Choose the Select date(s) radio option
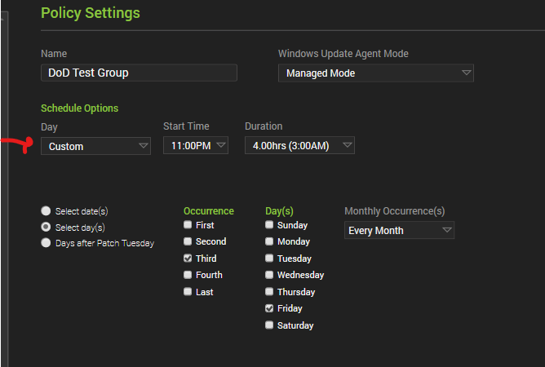This screenshot has width=545, height=367. click(x=46, y=211)
